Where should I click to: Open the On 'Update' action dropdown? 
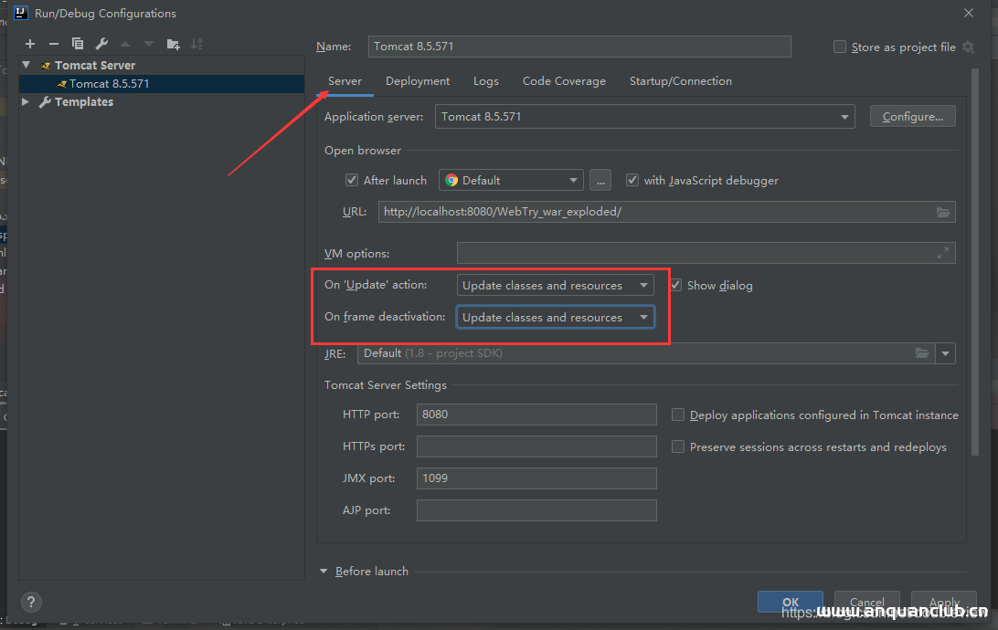555,286
